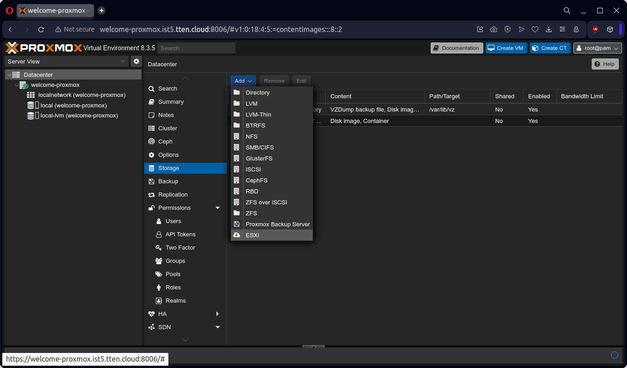Expand the HA section arrow
627x368 pixels.
click(x=217, y=314)
